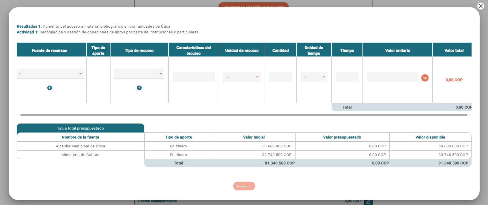Select the Unidad de tiempo dropdown
Screen dimensions: 488x205
coord(314,77)
